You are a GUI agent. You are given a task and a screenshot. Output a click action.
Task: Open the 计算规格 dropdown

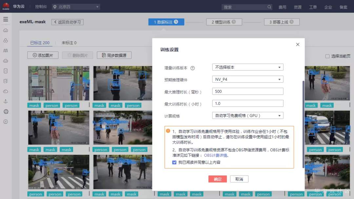(x=248, y=115)
